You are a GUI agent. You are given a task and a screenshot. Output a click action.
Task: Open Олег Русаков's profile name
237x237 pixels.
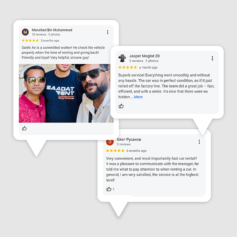pos(129,139)
